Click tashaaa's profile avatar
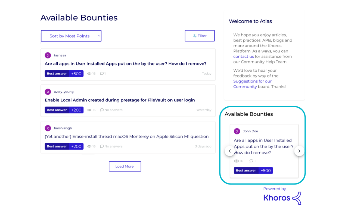Screen dimensions: 348x219 tap(48, 55)
